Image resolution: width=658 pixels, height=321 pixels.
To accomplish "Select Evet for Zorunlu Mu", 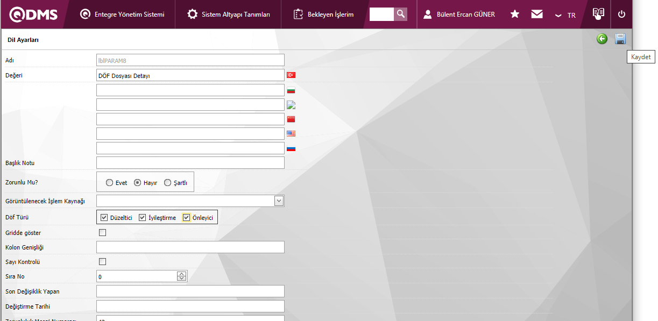I will click(x=110, y=183).
